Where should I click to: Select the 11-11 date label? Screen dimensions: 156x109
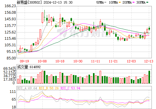tap(95, 61)
